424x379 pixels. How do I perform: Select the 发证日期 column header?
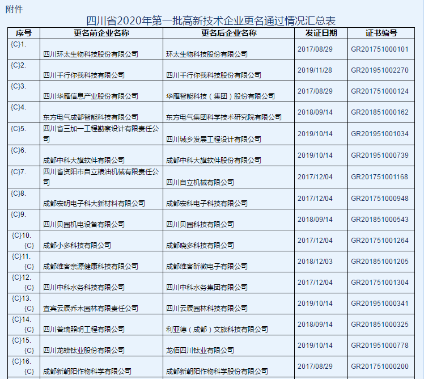pyautogui.click(x=321, y=33)
